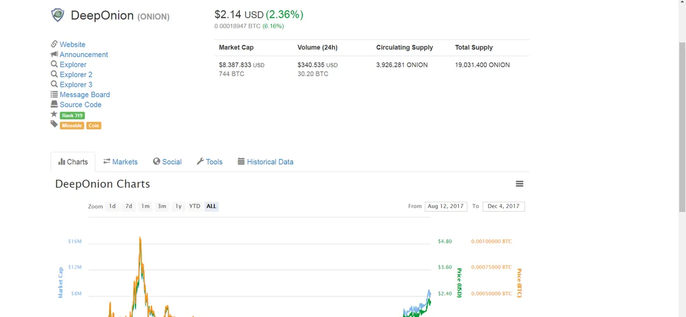Open the Explorer 3 link
The height and width of the screenshot is (317, 686).
tap(76, 85)
